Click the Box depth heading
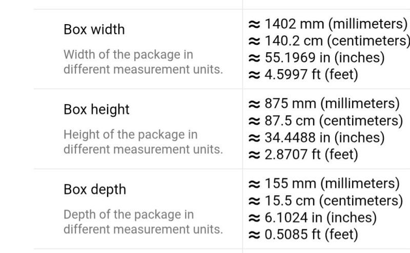The height and width of the screenshot is (253, 410). (94, 189)
